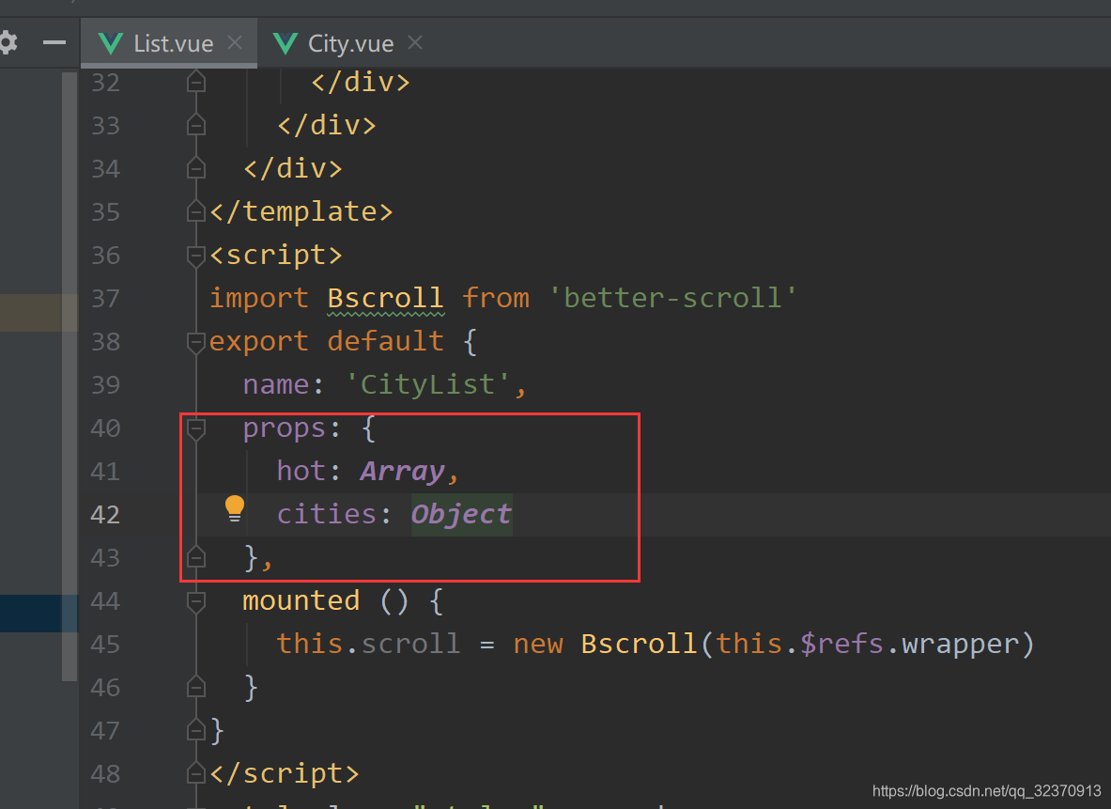Close the City.vue tab
1111x809 pixels.
click(x=415, y=43)
